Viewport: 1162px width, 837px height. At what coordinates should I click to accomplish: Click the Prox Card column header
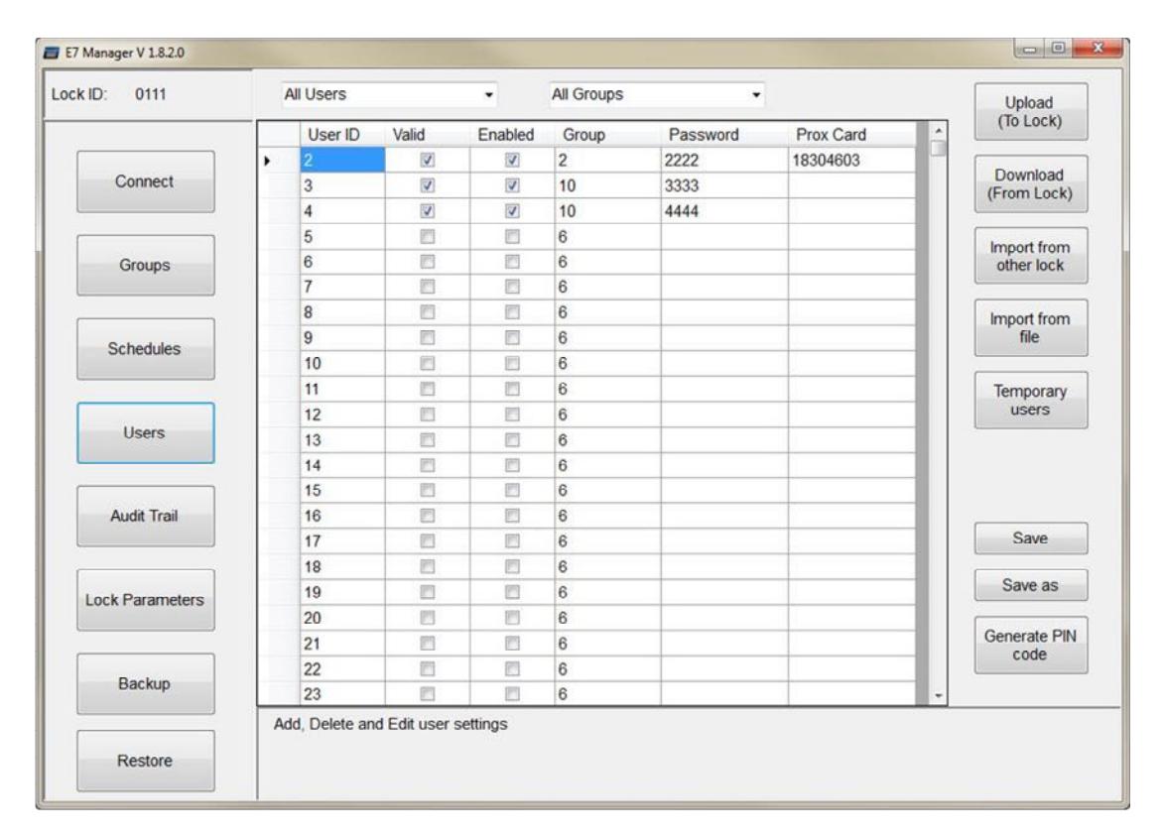pos(851,135)
